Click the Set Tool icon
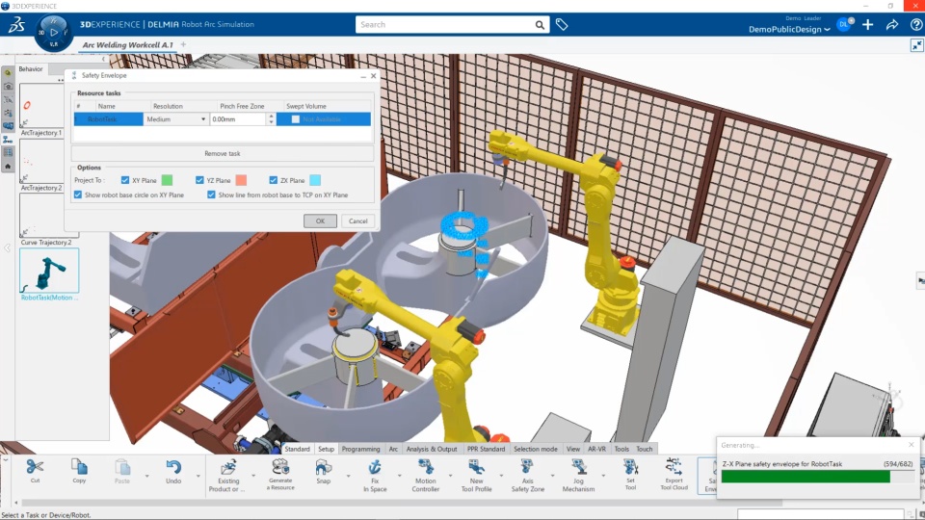This screenshot has height=520, width=925. tap(630, 468)
